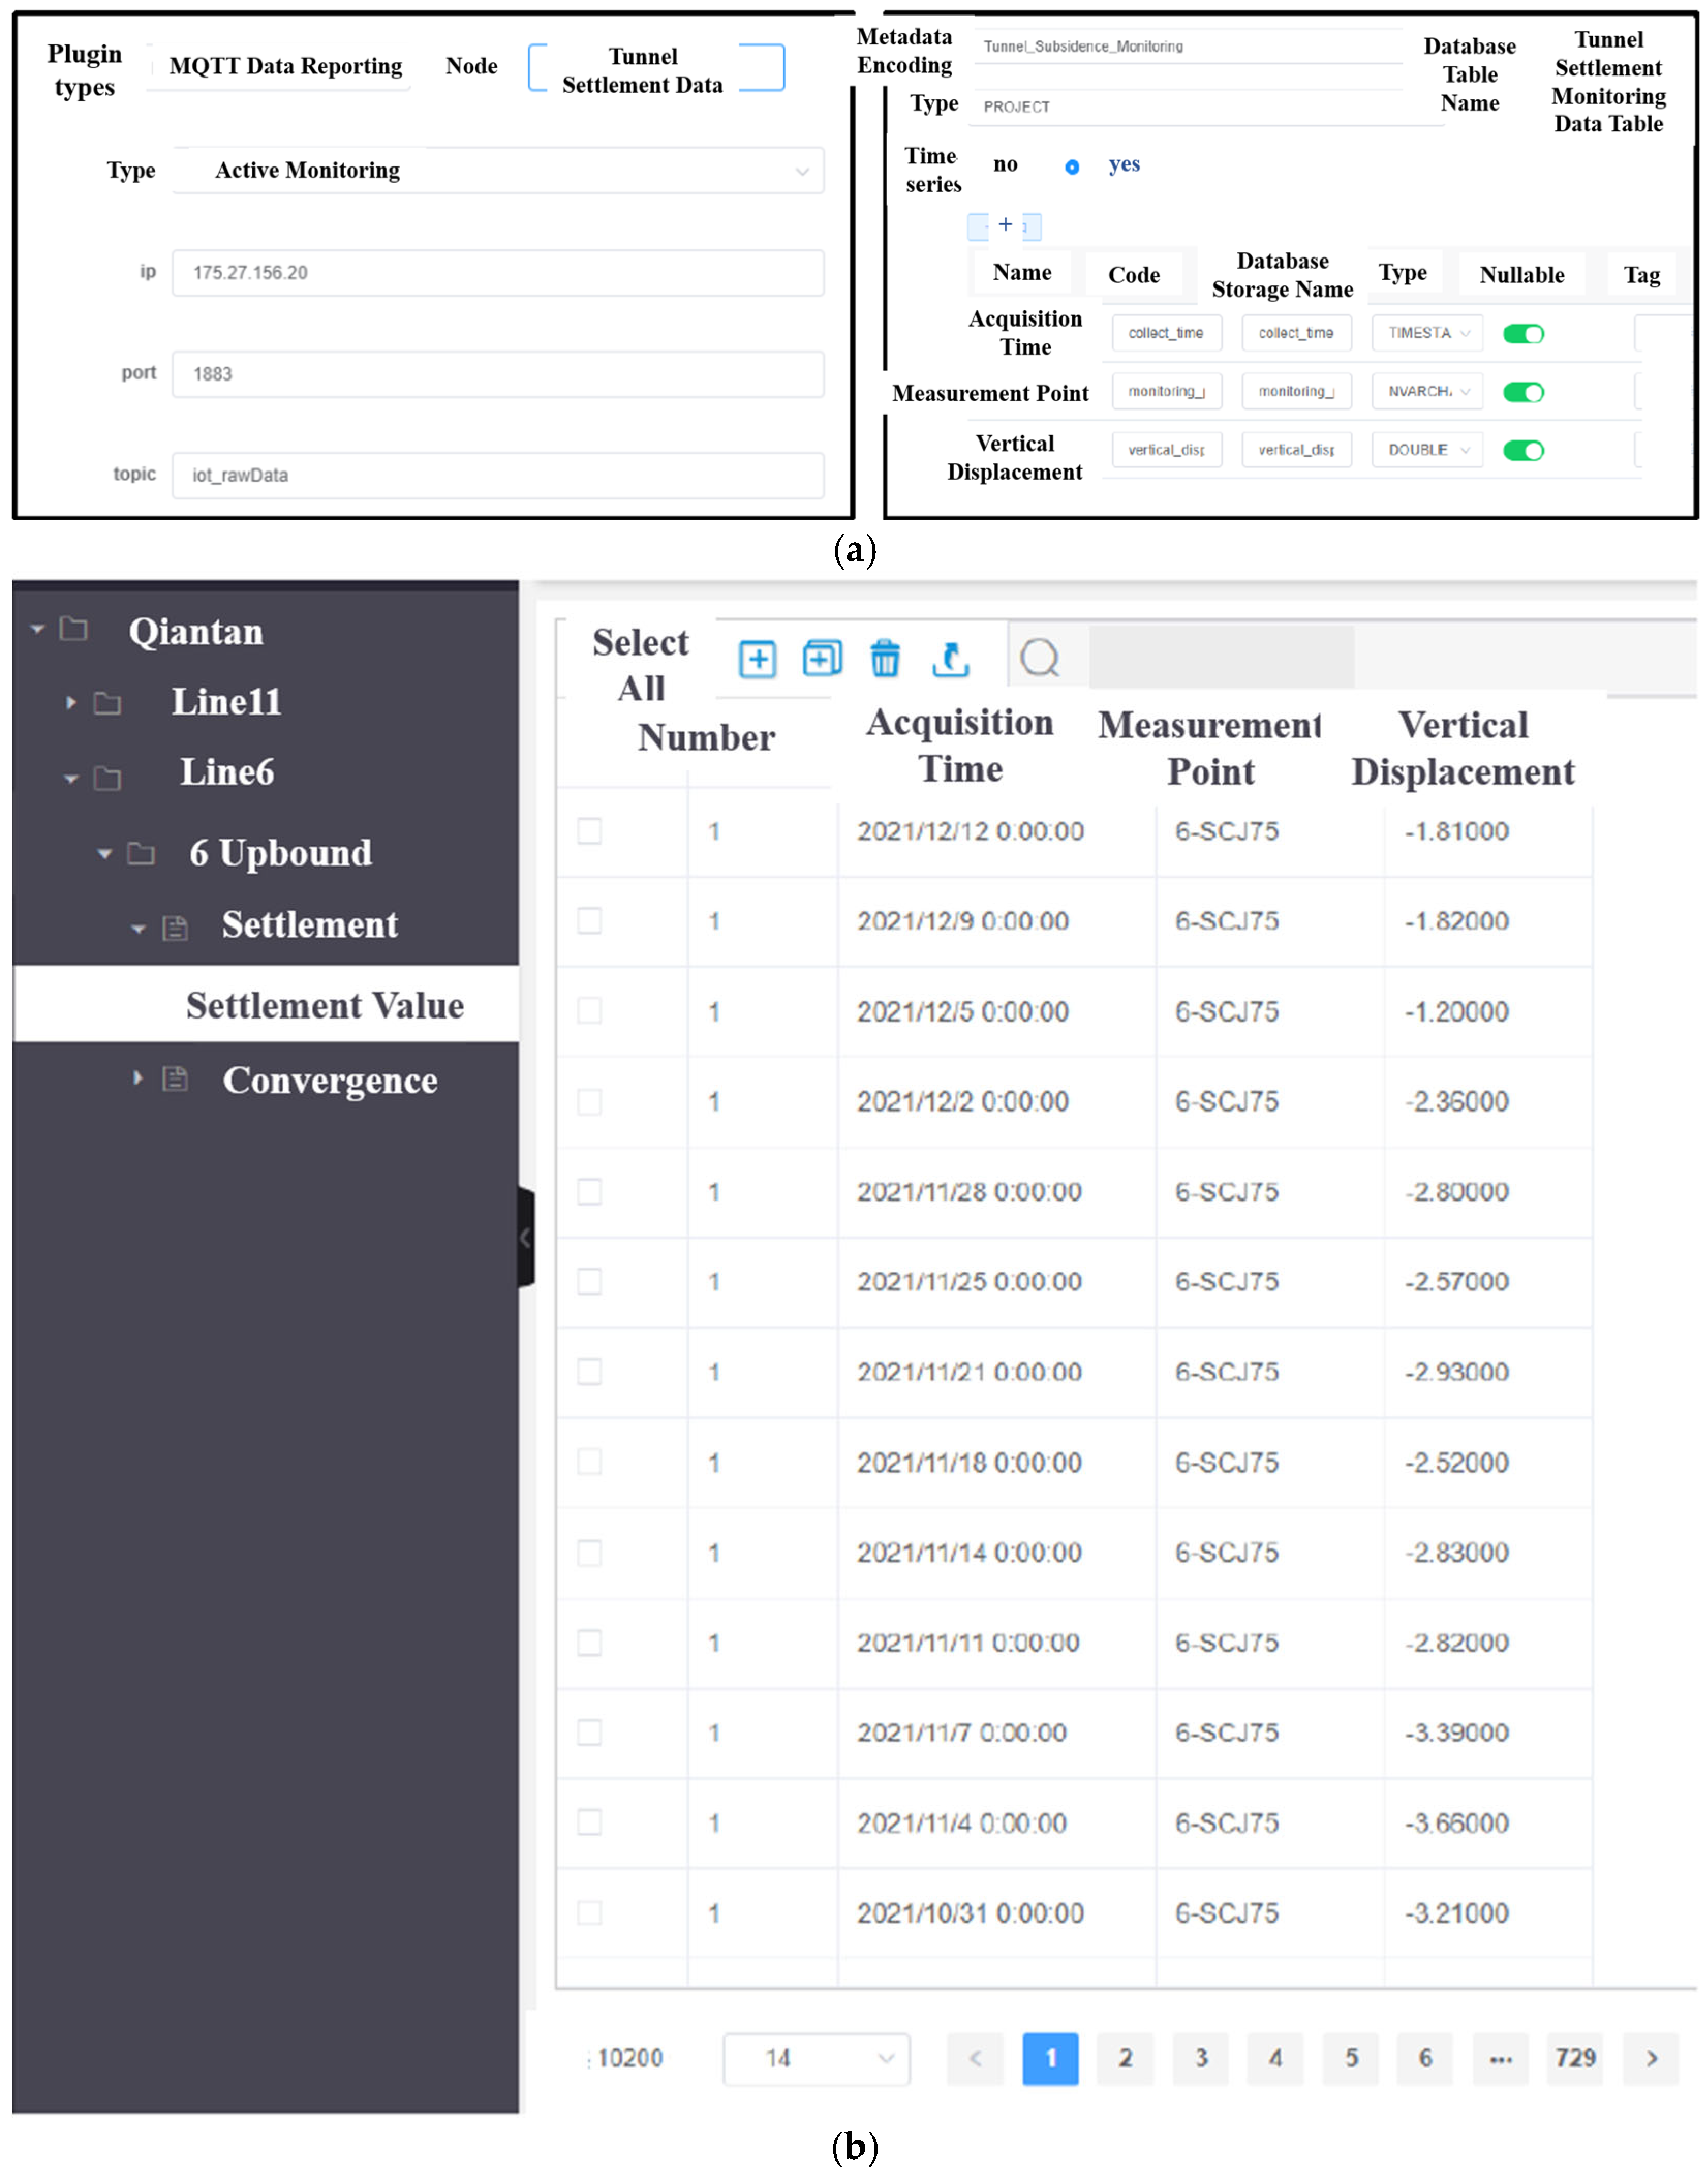The image size is (1708, 2173).
Task: Open the Convergence tree item
Action: click(x=329, y=1080)
